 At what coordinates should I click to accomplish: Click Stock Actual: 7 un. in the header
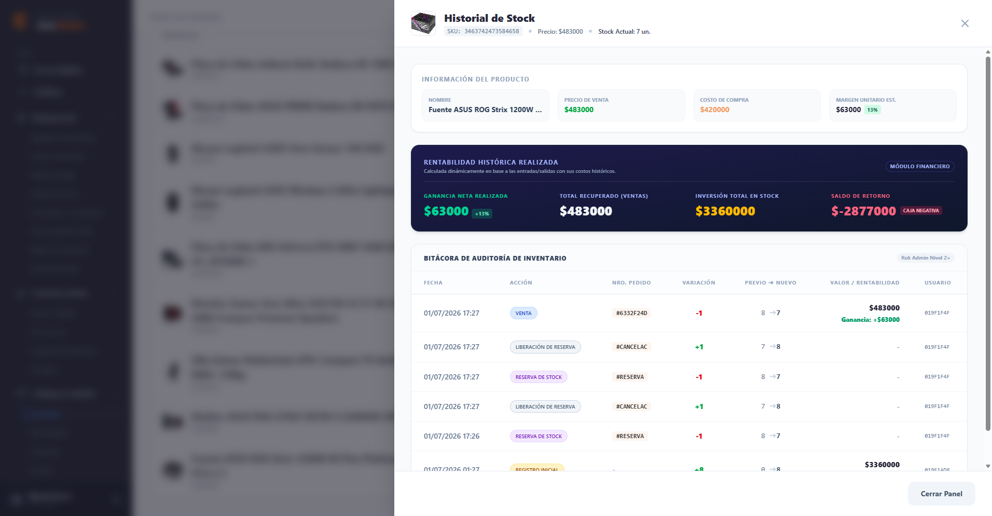point(624,32)
